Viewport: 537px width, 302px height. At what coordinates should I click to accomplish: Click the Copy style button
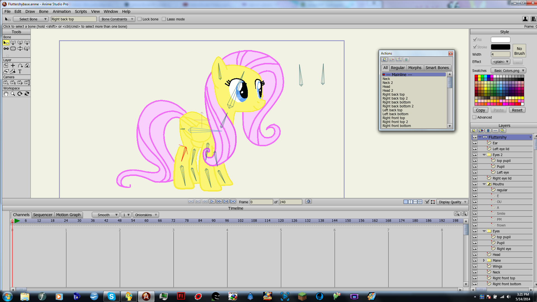coord(481,110)
